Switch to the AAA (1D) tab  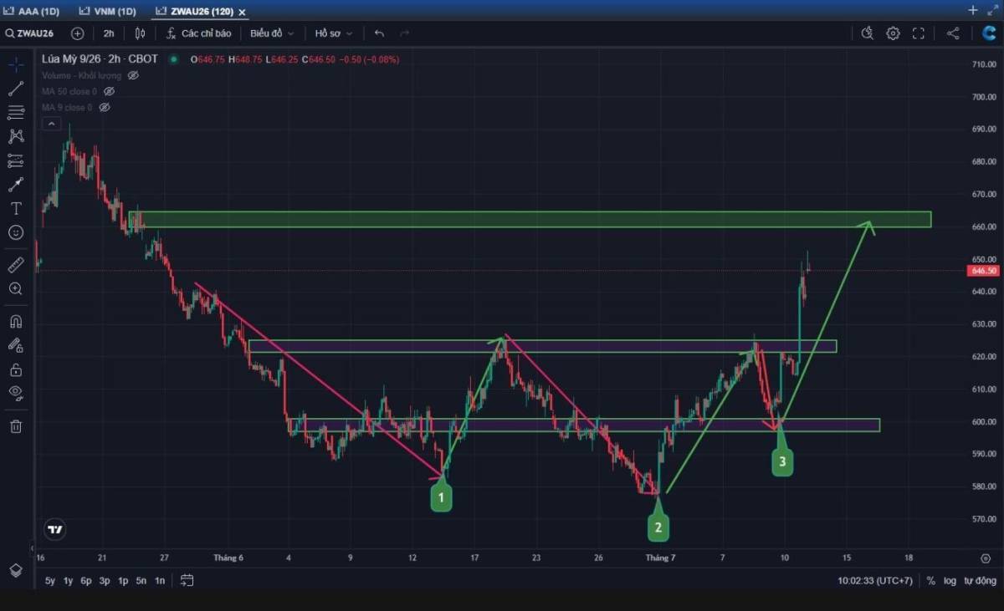point(33,11)
